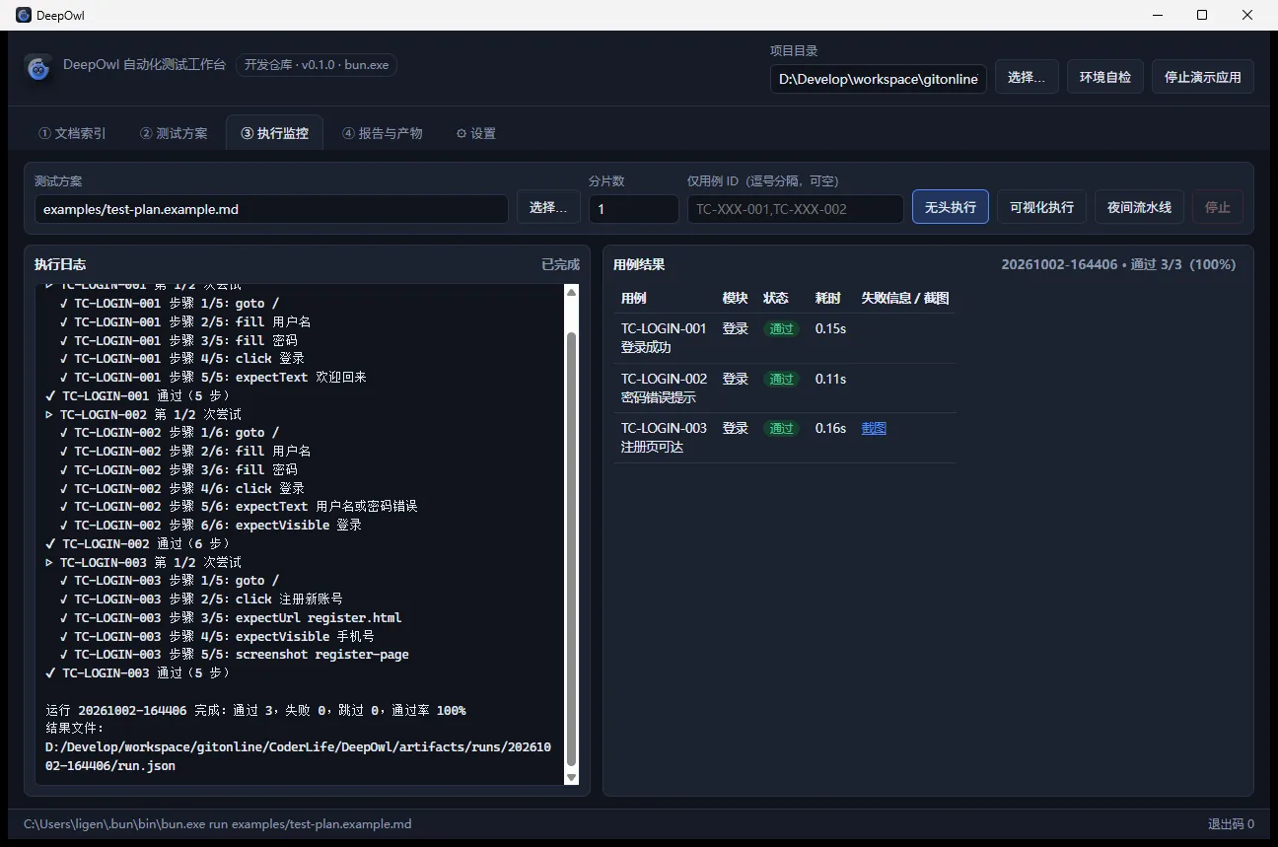Click the 开发仓库 · v0.1.0 · bun.exe version badge
This screenshot has height=847, width=1278.
[317, 65]
